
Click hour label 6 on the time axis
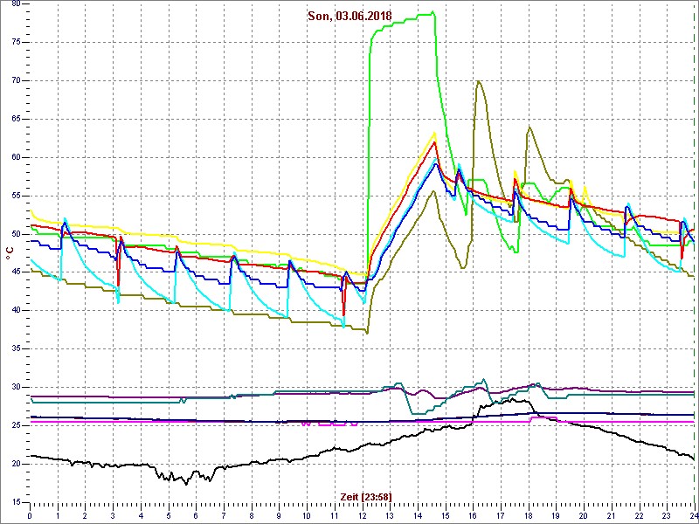click(x=196, y=514)
